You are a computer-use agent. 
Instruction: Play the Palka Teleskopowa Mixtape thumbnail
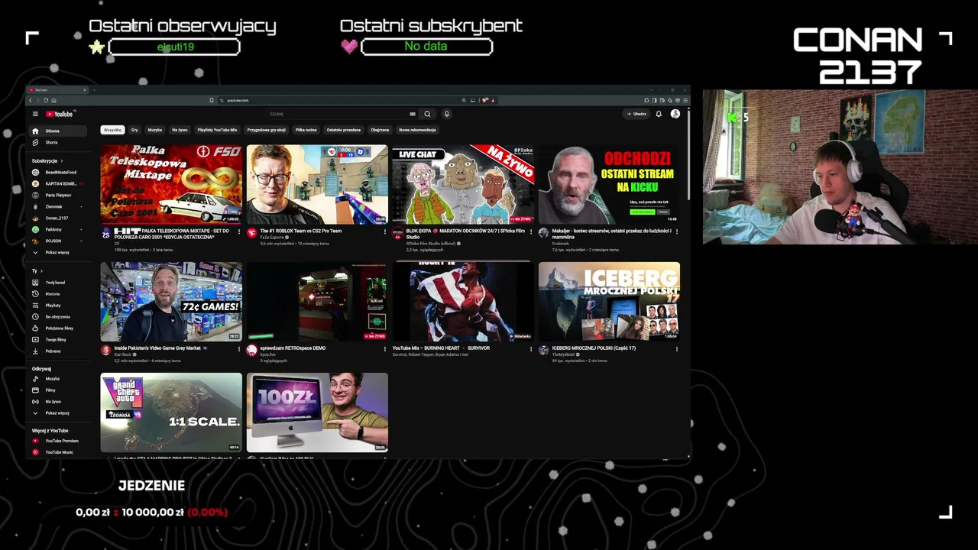pyautogui.click(x=171, y=184)
